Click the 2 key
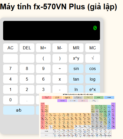Viewport: 123px width, 139px height. coord(27,89)
